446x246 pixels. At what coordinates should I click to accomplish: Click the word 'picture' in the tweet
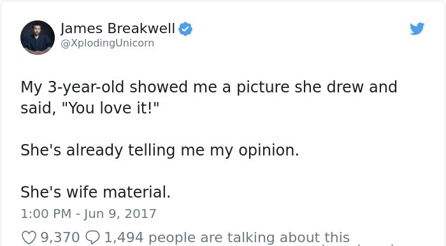pyautogui.click(x=263, y=87)
